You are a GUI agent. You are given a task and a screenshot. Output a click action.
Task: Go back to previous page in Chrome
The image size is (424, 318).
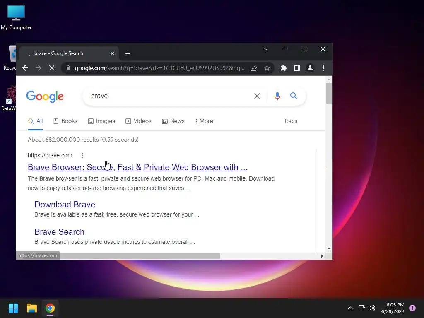[x=25, y=68]
